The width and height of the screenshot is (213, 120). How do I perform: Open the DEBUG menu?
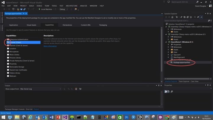point(39,6)
